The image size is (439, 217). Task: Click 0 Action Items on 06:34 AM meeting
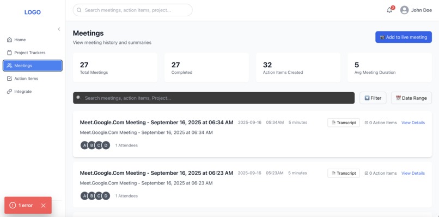381,123
